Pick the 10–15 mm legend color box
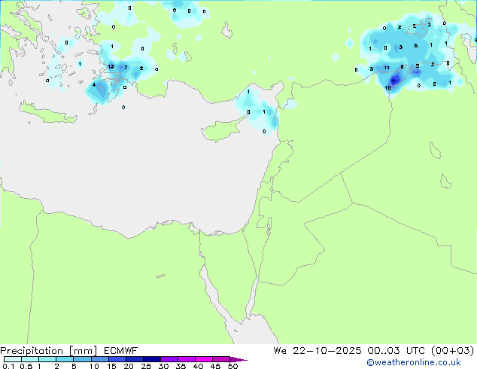Viewport: 477px width, 369px height. tap(99, 359)
